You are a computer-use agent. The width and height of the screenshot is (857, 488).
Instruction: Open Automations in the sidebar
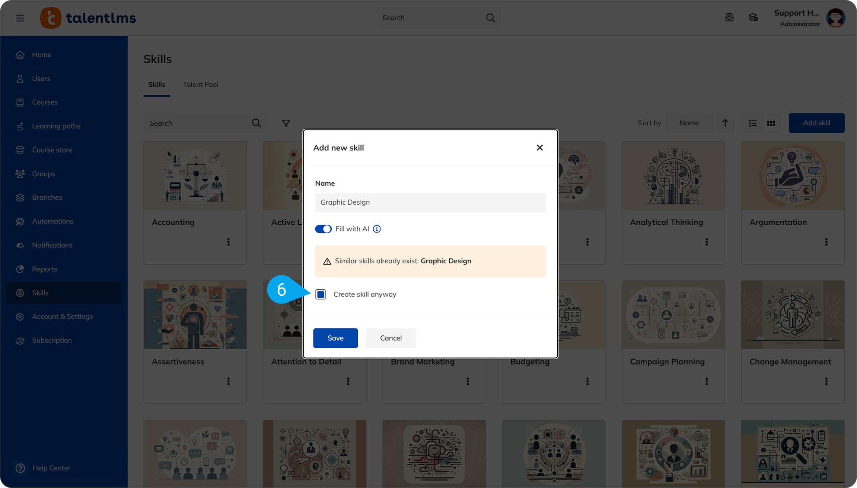pyautogui.click(x=52, y=221)
